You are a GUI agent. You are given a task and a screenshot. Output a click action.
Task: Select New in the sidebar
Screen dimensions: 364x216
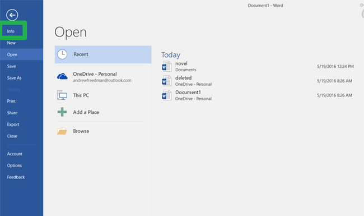click(11, 43)
